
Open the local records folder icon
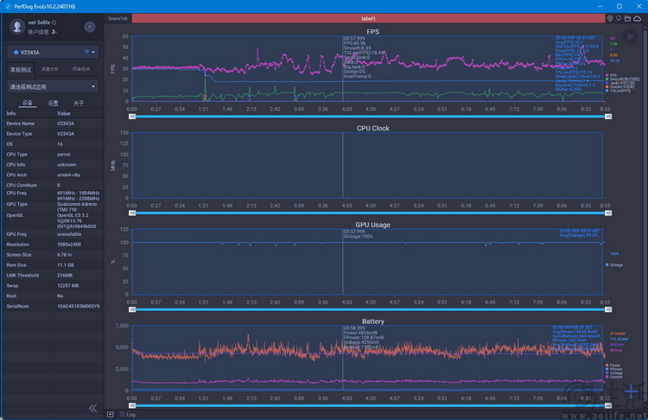point(627,18)
